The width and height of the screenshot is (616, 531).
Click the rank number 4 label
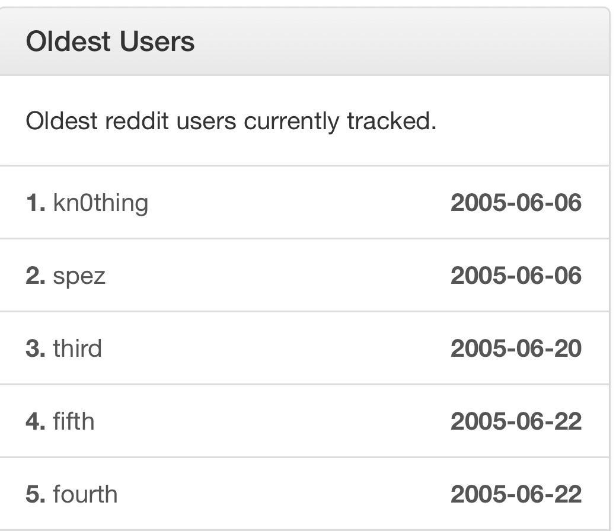pyautogui.click(x=36, y=421)
